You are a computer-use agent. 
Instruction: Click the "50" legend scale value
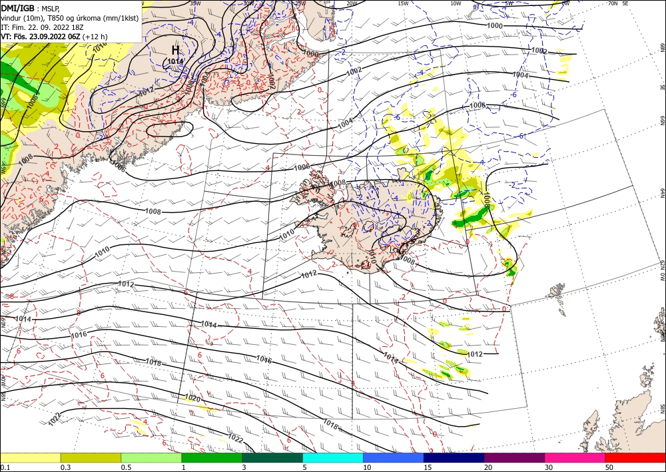tap(609, 467)
